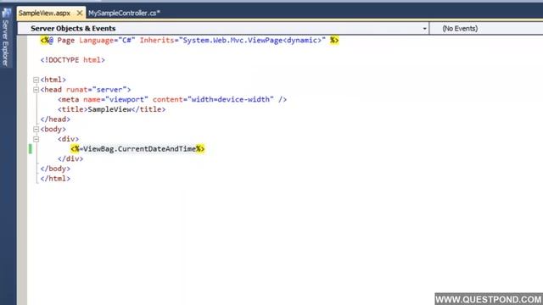Click the content="width=device-width" attribute

click(213, 100)
